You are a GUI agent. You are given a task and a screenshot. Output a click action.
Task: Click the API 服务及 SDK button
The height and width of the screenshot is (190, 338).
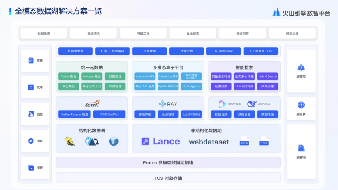261,51
